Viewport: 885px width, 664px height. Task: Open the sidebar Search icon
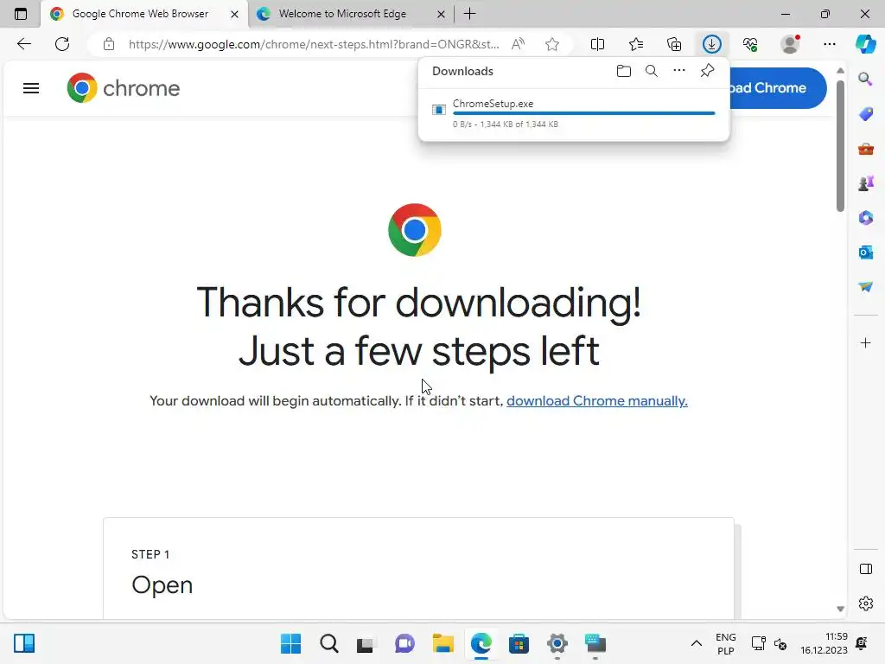[865, 79]
